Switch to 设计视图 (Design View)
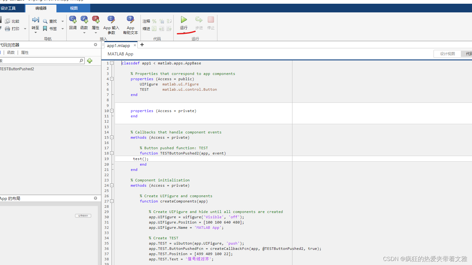 (448, 54)
